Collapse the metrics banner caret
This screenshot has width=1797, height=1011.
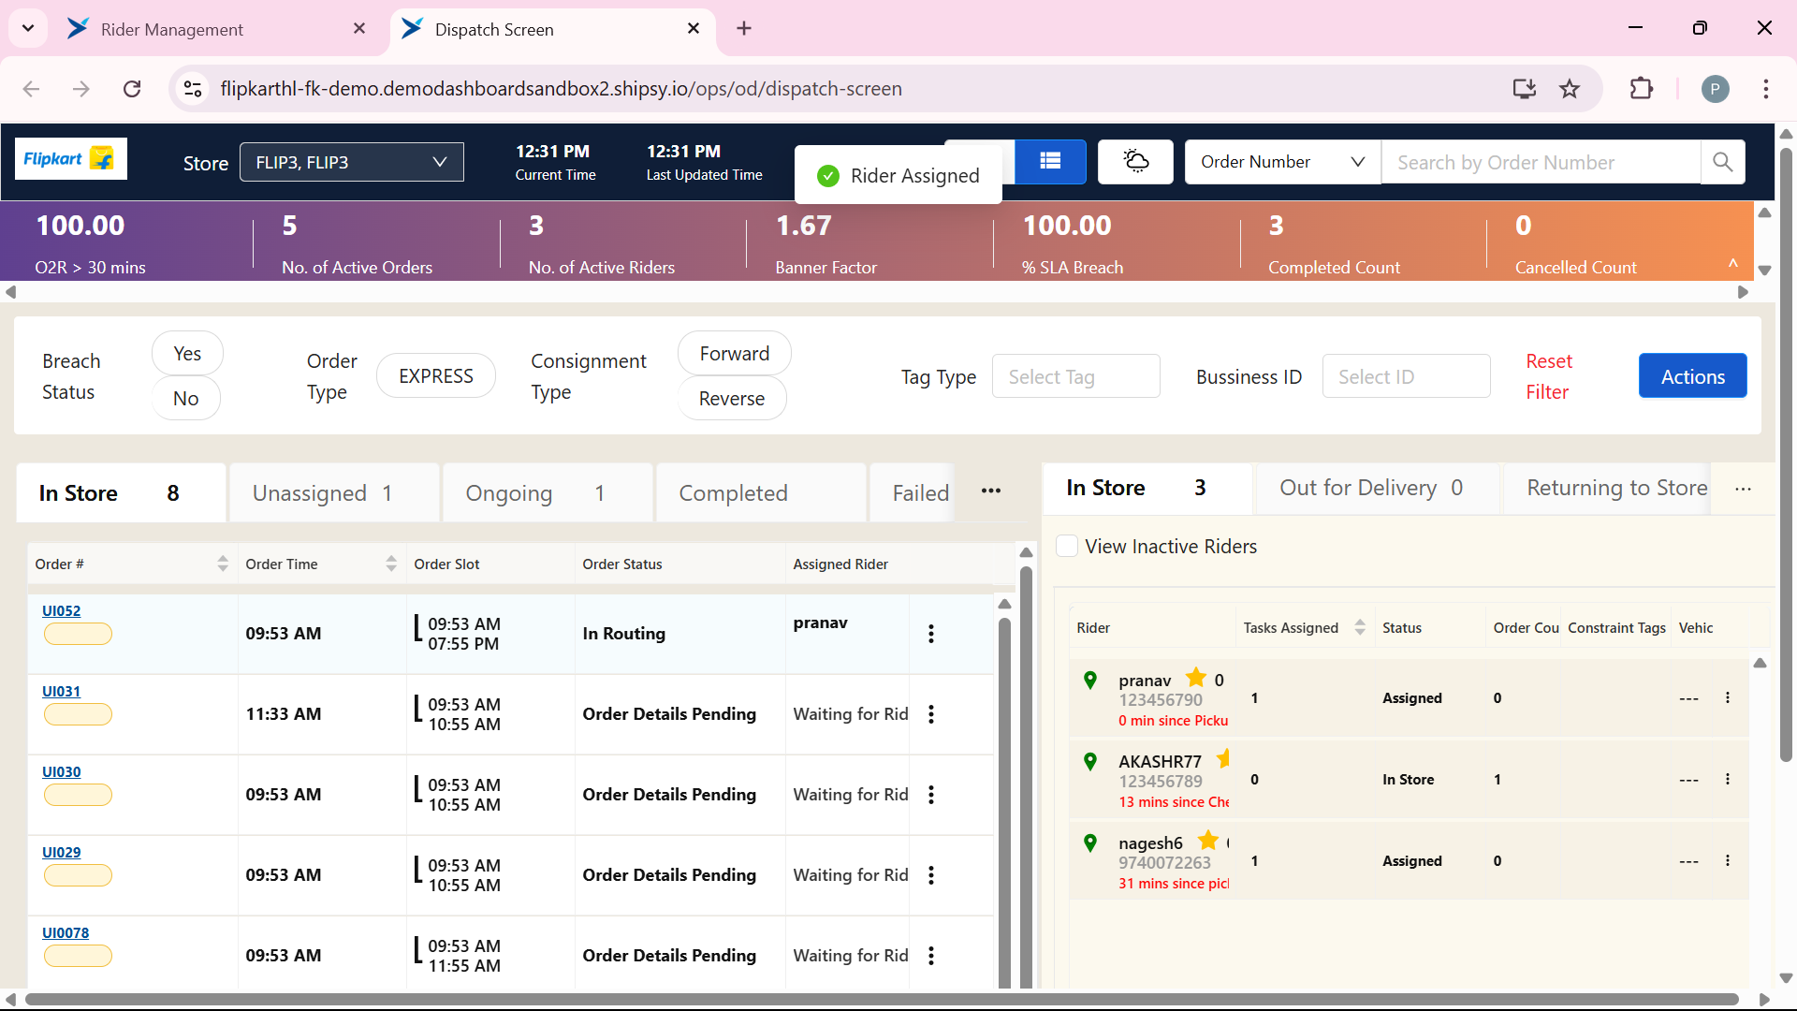click(1733, 264)
